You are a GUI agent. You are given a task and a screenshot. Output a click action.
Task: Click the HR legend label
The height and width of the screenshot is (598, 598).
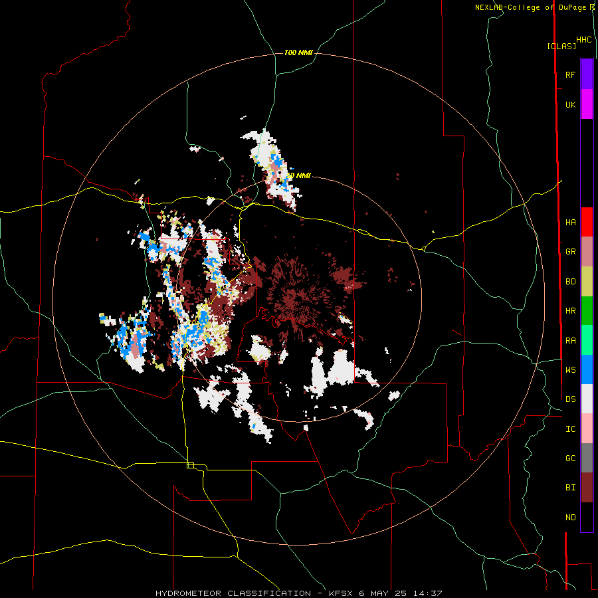[x=570, y=310]
